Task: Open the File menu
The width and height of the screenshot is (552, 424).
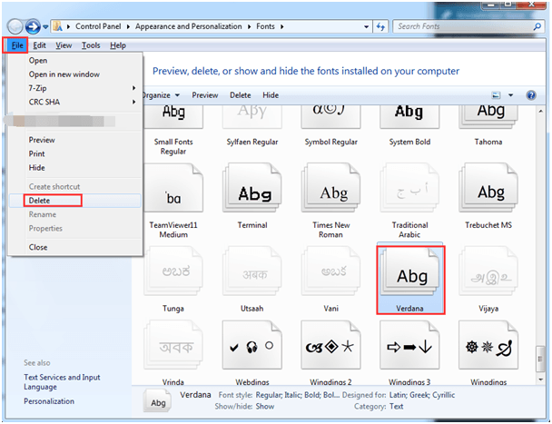Action: [17, 45]
